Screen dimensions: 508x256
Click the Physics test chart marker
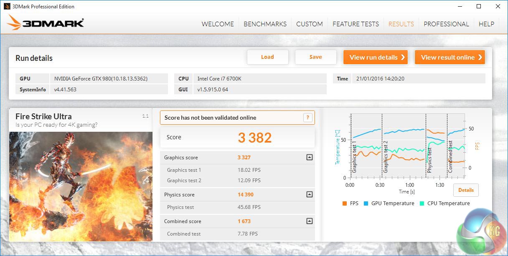point(429,160)
